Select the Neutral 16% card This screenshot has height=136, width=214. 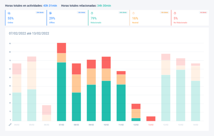coord(150,18)
